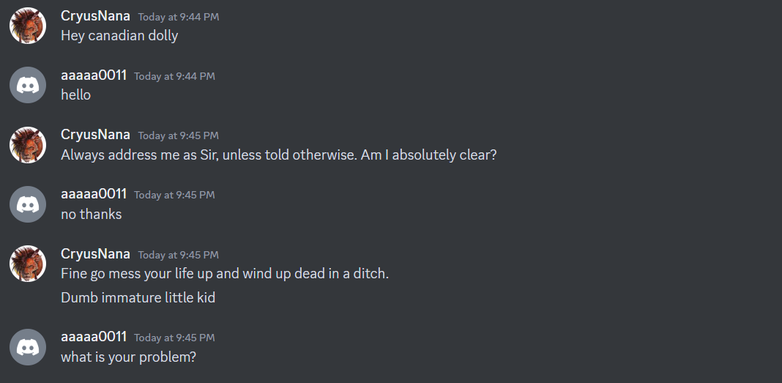The height and width of the screenshot is (383, 782).
Task: Click the "Hey canadian dolly" message text
Action: [119, 35]
